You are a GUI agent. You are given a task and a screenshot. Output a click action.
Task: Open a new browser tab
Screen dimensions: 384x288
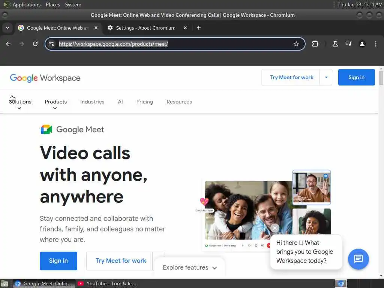click(199, 28)
